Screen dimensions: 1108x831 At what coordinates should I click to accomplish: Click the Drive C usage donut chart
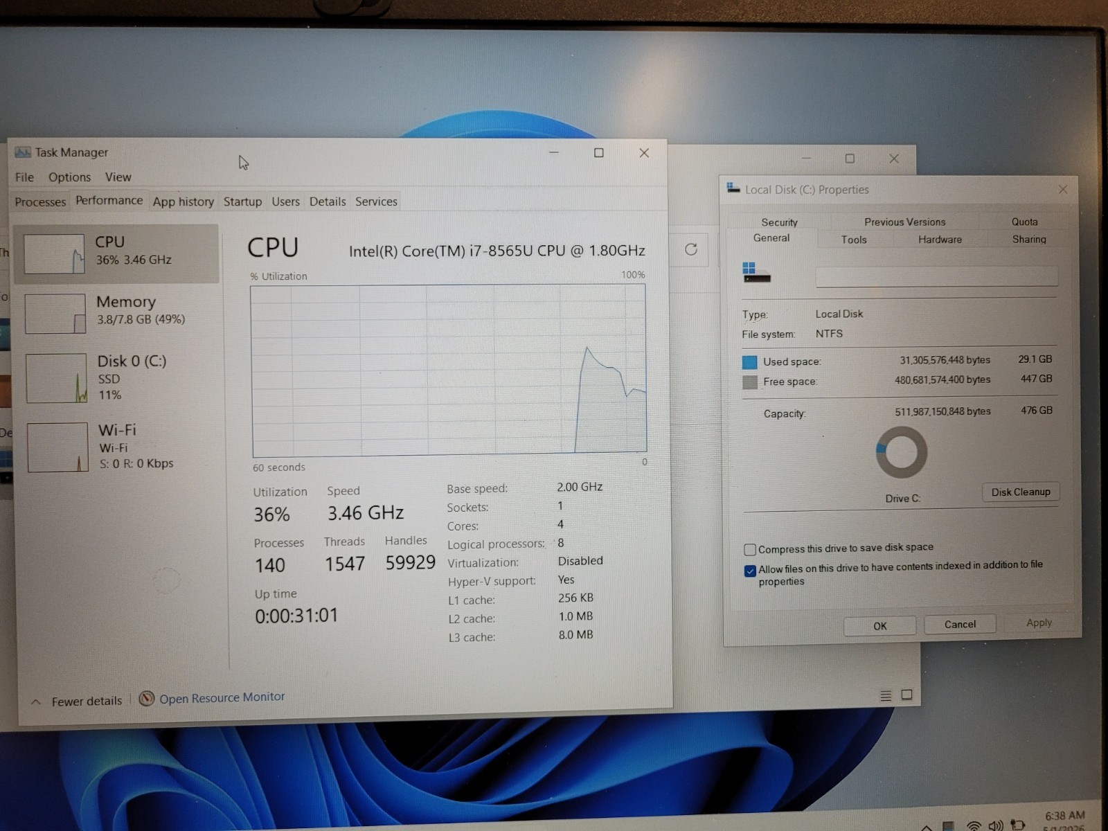click(x=901, y=452)
